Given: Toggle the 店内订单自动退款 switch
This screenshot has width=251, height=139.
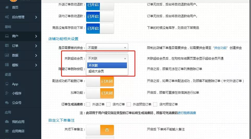Looking at the screenshot, I should click(x=100, y=17).
